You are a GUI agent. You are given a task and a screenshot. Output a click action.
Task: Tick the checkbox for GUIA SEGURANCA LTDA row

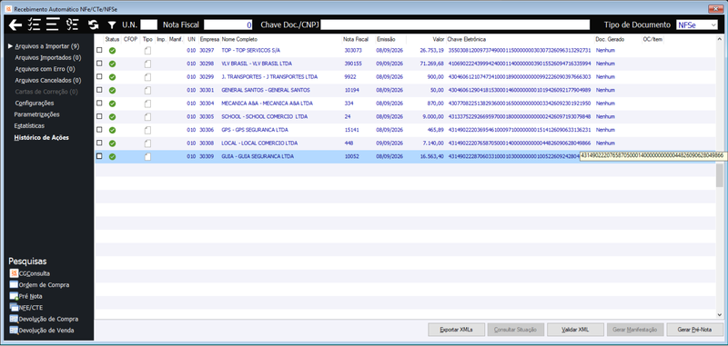pyautogui.click(x=99, y=156)
